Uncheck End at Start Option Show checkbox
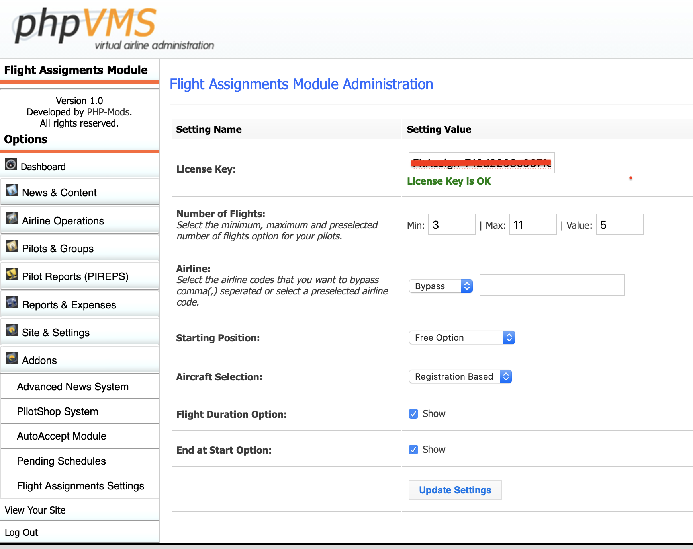The height and width of the screenshot is (549, 693). [x=413, y=450]
